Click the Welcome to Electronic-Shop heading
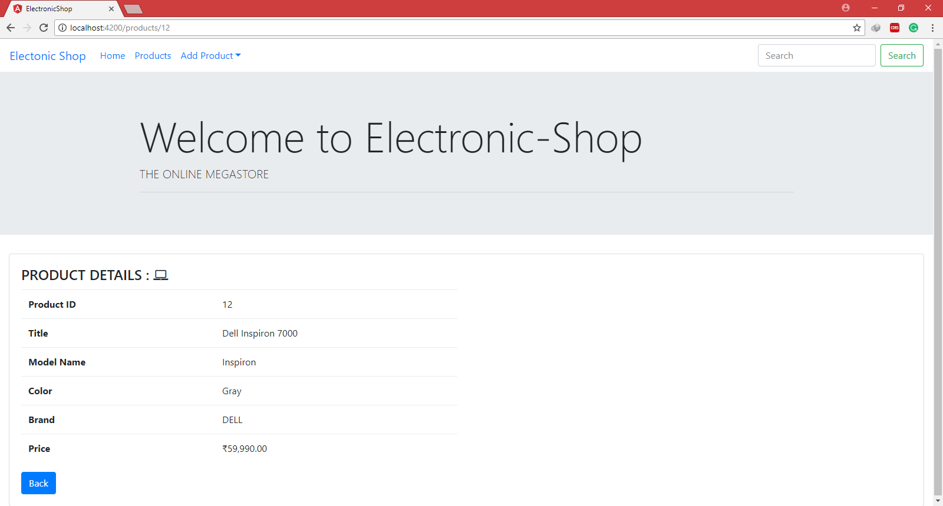The width and height of the screenshot is (943, 506). (x=391, y=139)
